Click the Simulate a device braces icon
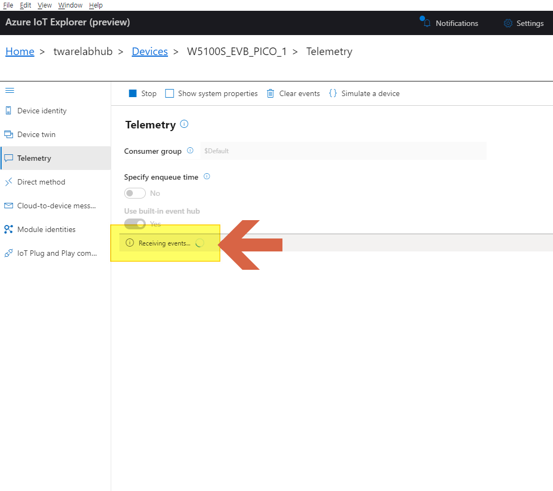Screen dimensions: 553x491 point(333,93)
